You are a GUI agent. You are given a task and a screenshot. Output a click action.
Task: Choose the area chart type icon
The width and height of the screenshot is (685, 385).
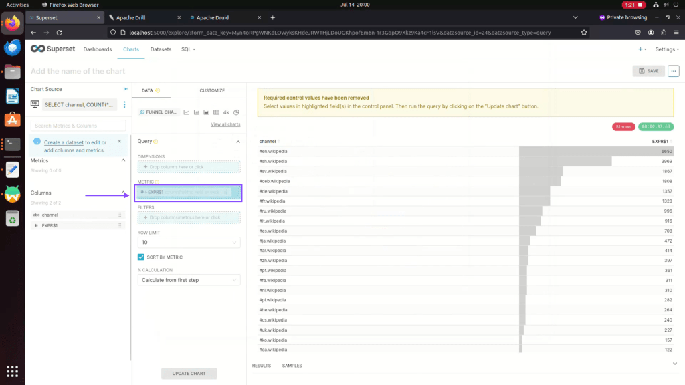pos(206,112)
